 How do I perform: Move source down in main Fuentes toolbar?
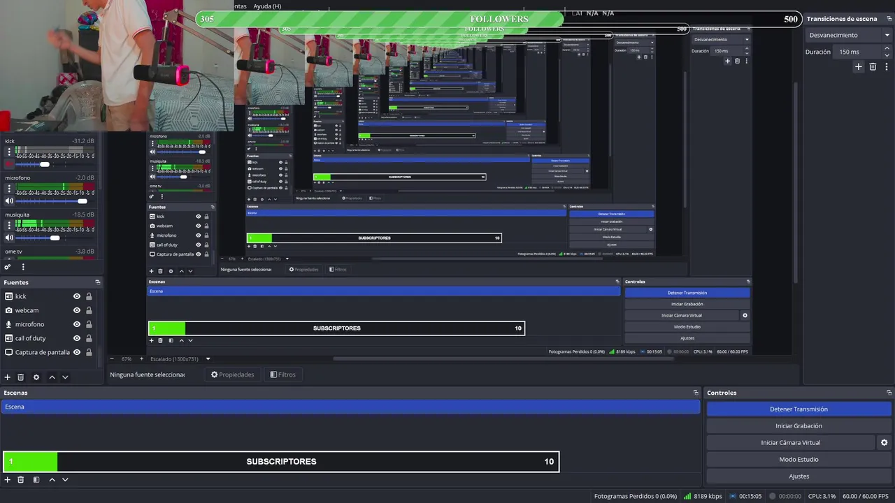65,377
